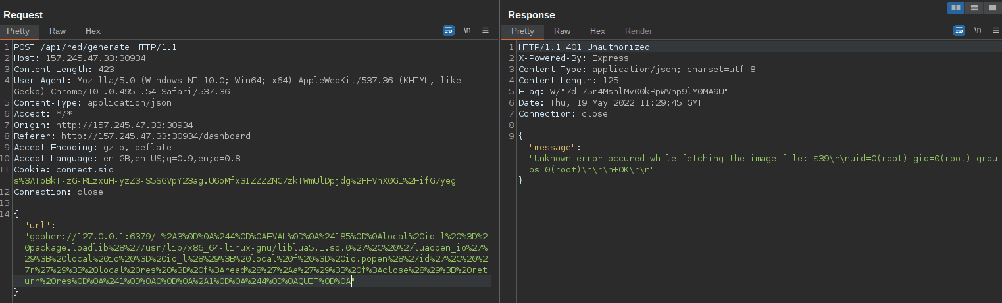The width and height of the screenshot is (1002, 303).
Task: Click the 'X-Powered-By: Express' response header
Action: (574, 58)
